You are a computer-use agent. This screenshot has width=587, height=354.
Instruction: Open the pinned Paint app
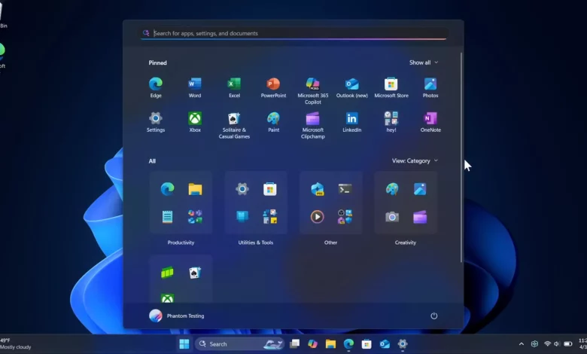coord(273,122)
